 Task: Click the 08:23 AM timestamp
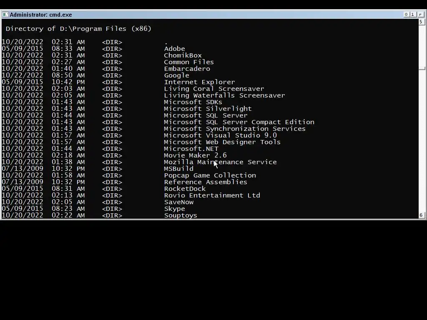point(68,209)
